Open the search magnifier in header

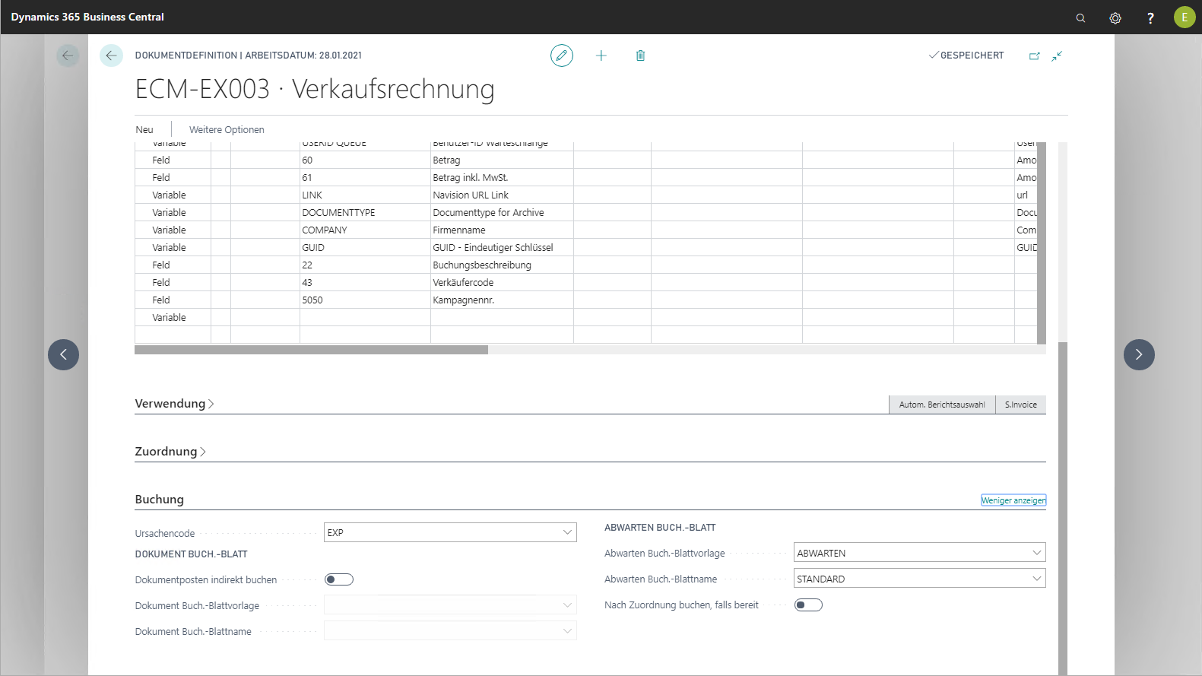click(1080, 17)
